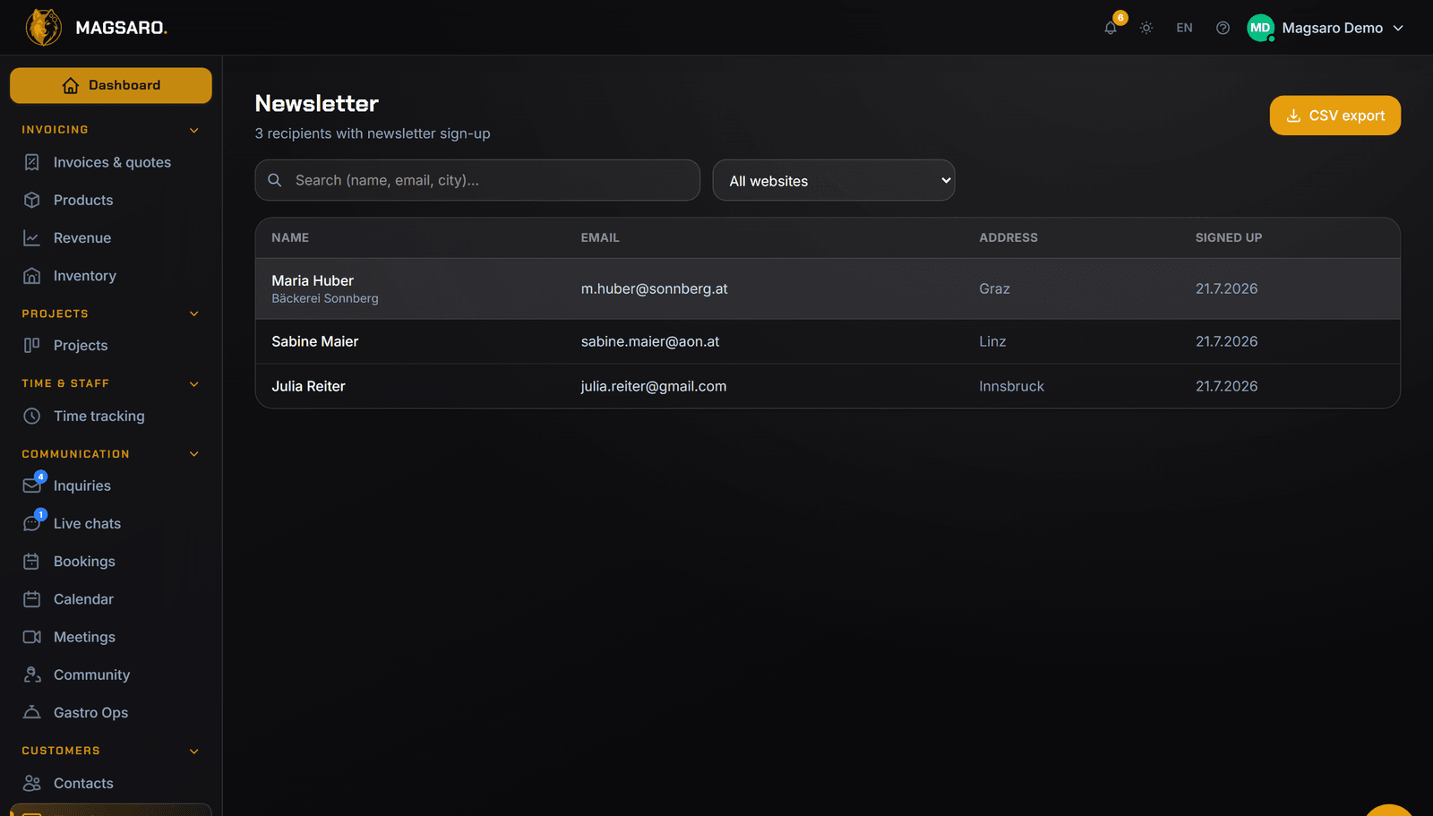The width and height of the screenshot is (1433, 816).
Task: Open the notifications bell icon
Action: pos(1111,28)
